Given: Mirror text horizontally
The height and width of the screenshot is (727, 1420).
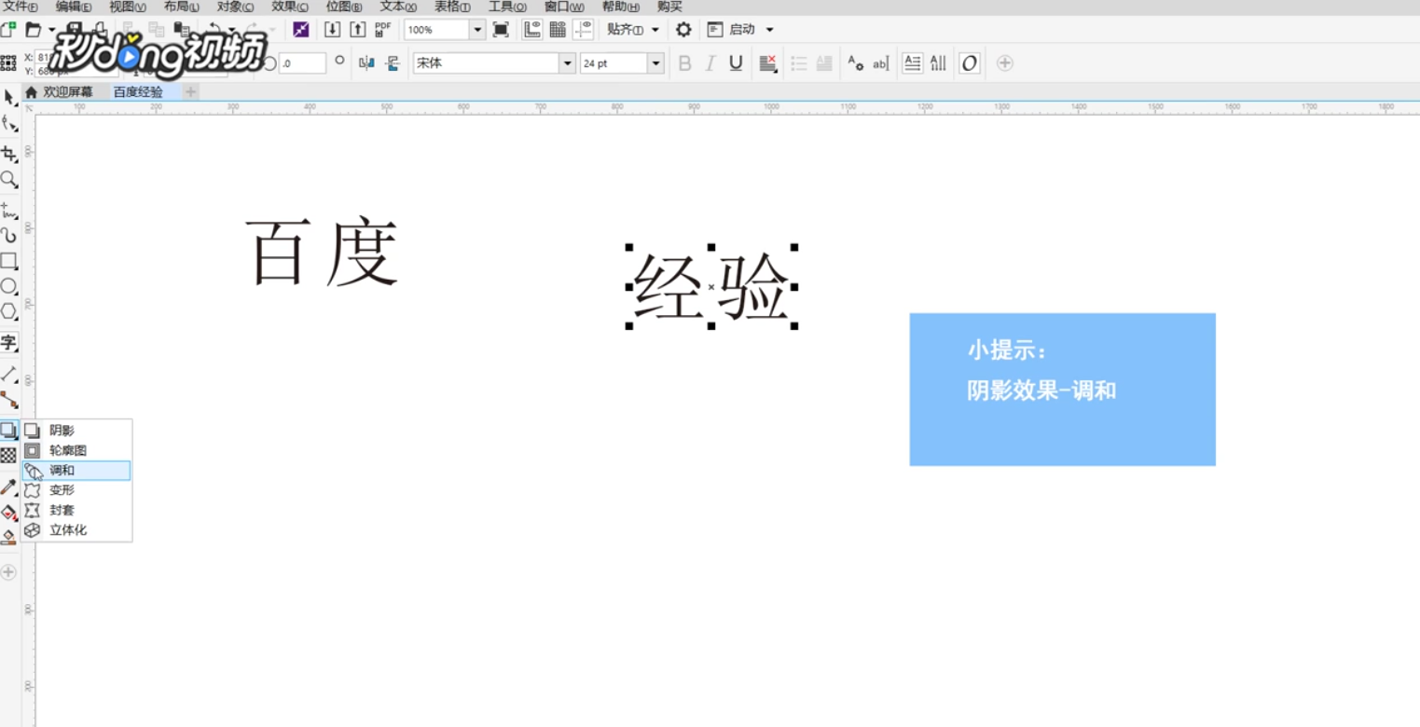Looking at the screenshot, I should pyautogui.click(x=366, y=63).
